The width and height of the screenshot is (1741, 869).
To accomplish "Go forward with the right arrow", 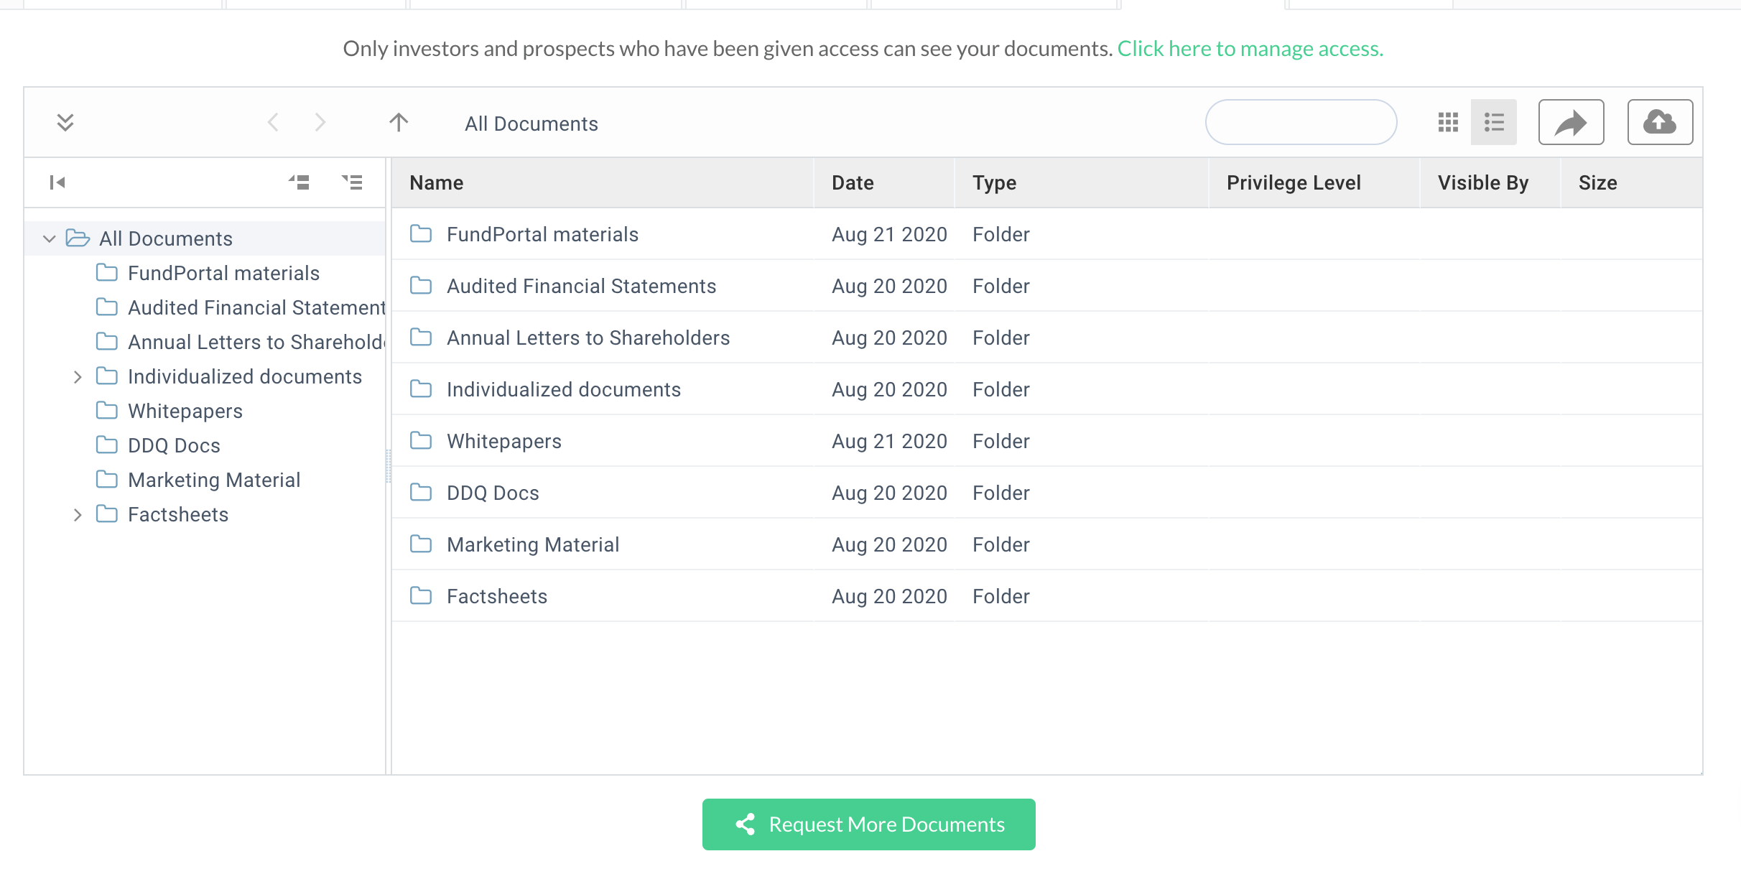I will (320, 123).
